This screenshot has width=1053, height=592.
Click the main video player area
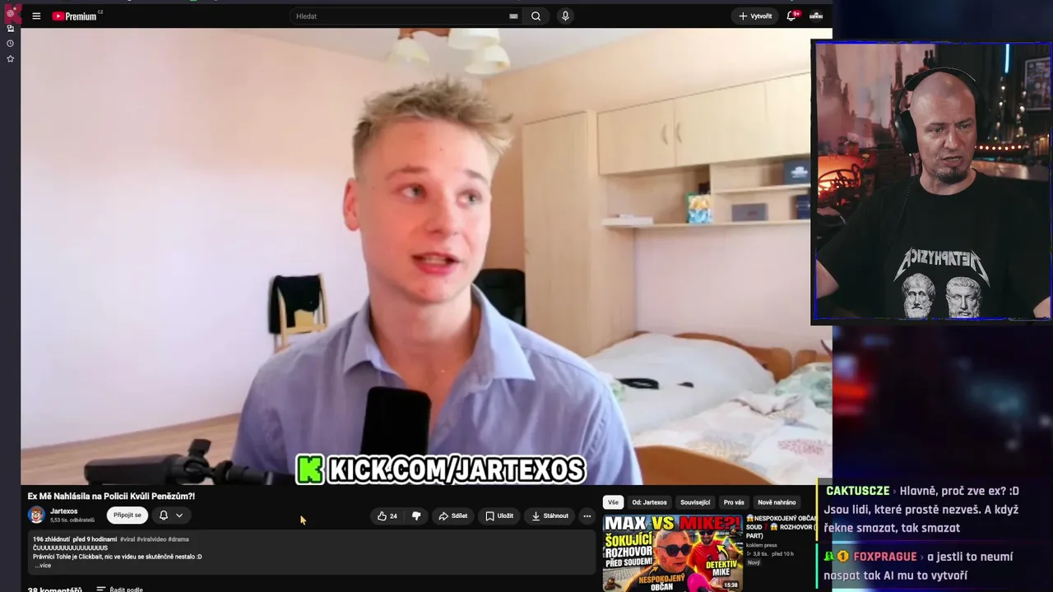(x=426, y=257)
